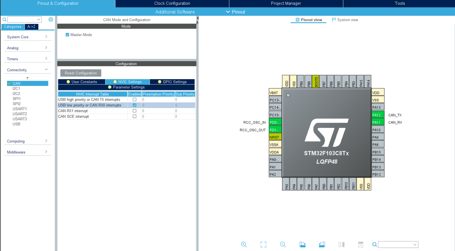
Task: Select SPI1 in the Connectivity list
Action: [x=16, y=99]
